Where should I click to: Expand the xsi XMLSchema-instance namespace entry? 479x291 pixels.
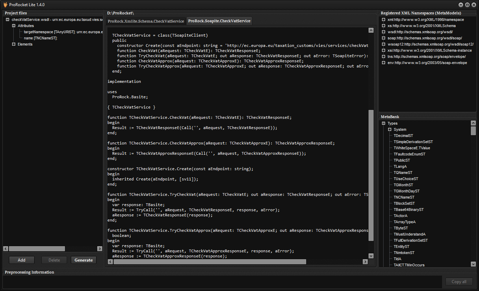(x=384, y=50)
